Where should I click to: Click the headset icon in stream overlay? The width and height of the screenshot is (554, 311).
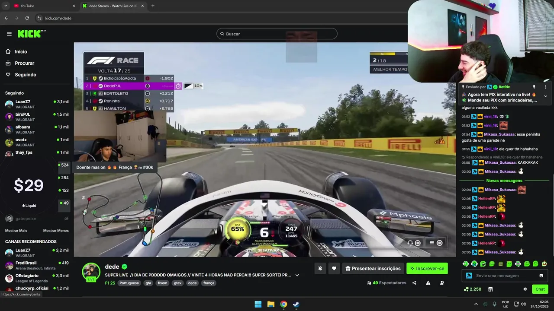coord(410,243)
